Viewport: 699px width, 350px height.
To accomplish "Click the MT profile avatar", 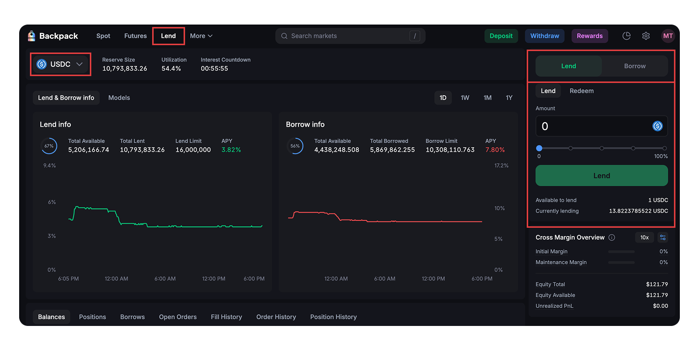I will point(668,36).
